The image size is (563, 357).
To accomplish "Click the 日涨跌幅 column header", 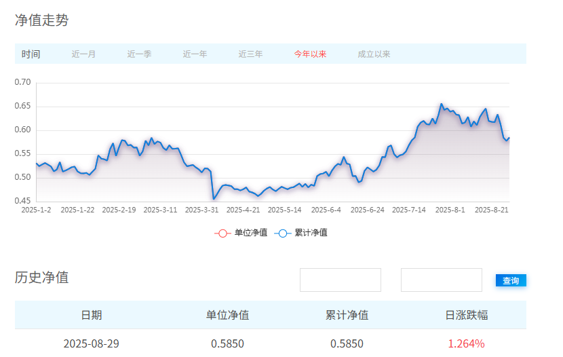I will coord(466,315).
